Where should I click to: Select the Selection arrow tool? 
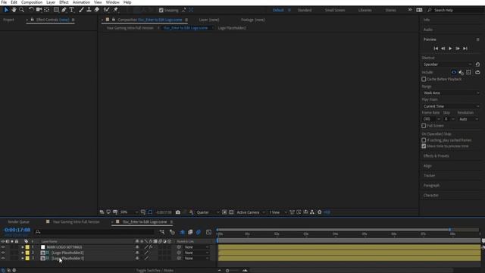[x=6, y=10]
